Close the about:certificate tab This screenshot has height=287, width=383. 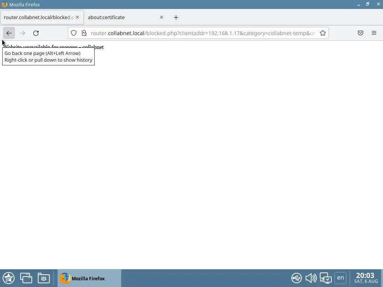click(162, 17)
